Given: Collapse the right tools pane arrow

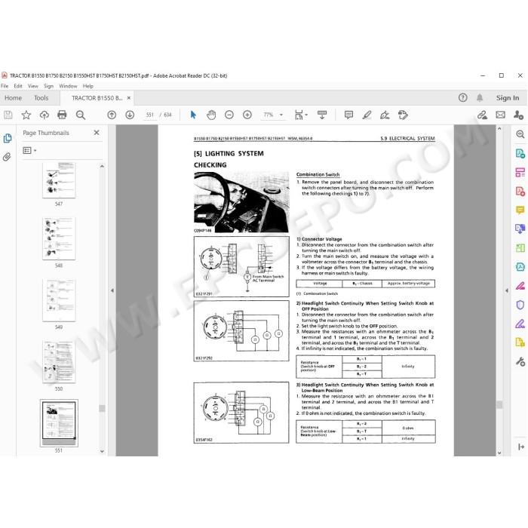Looking at the screenshot, I should point(506,290).
